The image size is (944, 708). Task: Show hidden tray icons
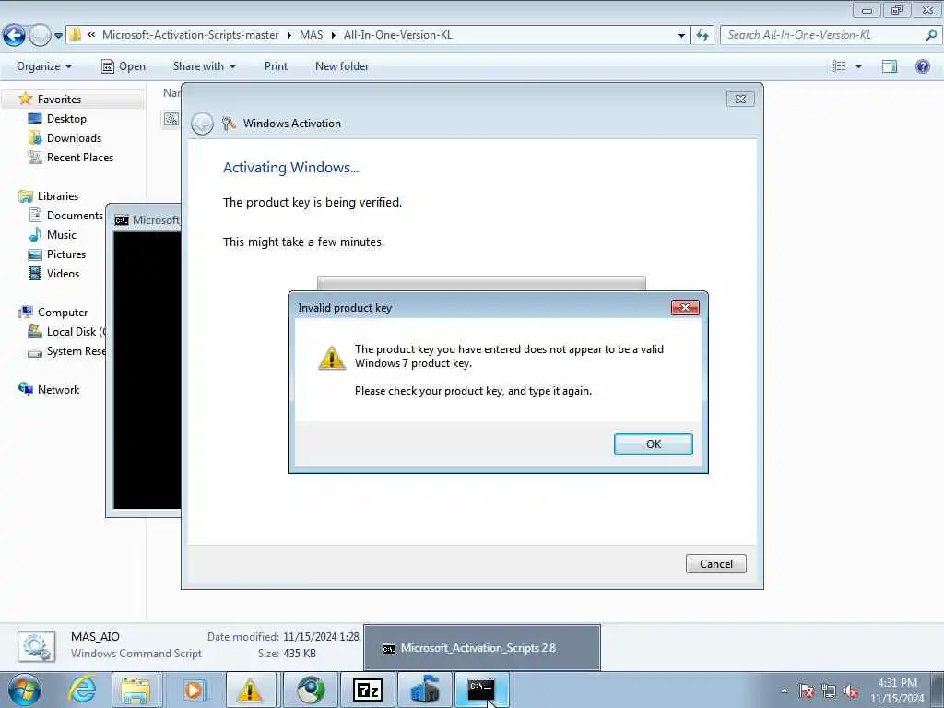point(784,691)
